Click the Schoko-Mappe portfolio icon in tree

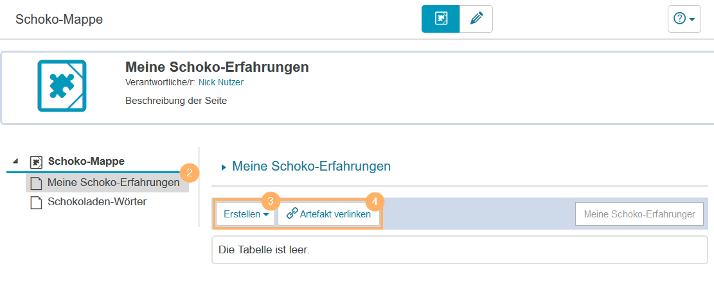[x=36, y=162]
